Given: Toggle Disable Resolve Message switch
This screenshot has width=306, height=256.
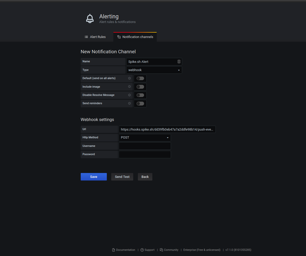Looking at the screenshot, I should pyautogui.click(x=140, y=95).
